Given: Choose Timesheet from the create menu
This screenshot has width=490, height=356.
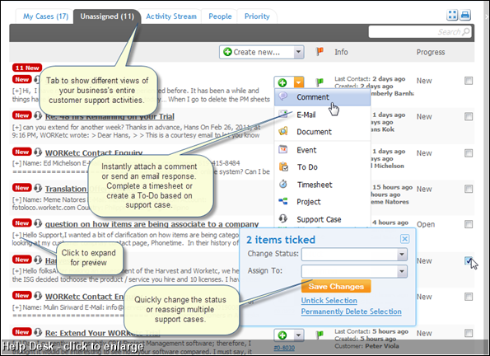Looking at the screenshot, I should pyautogui.click(x=322, y=185).
